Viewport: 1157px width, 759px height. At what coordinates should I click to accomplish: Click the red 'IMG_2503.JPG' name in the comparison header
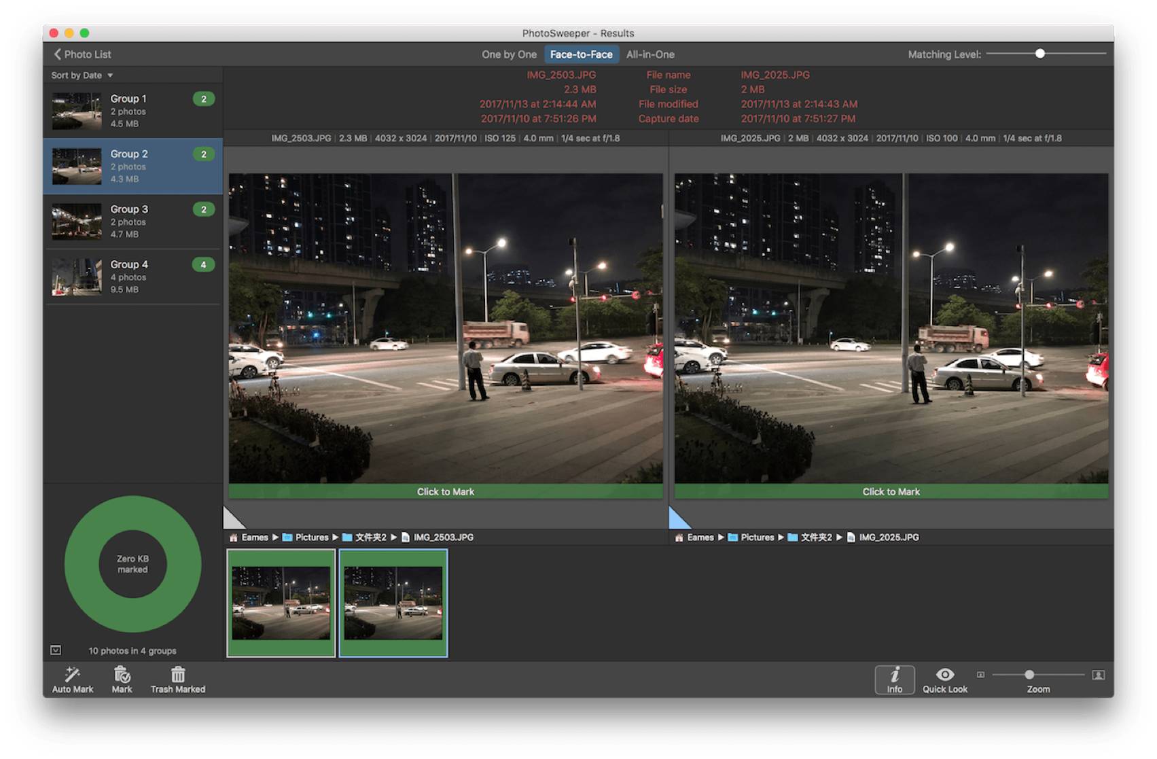click(x=561, y=75)
